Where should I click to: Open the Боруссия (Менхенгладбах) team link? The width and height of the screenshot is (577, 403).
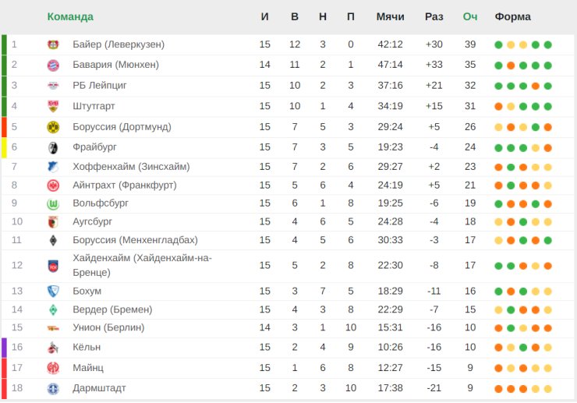pyautogui.click(x=135, y=240)
